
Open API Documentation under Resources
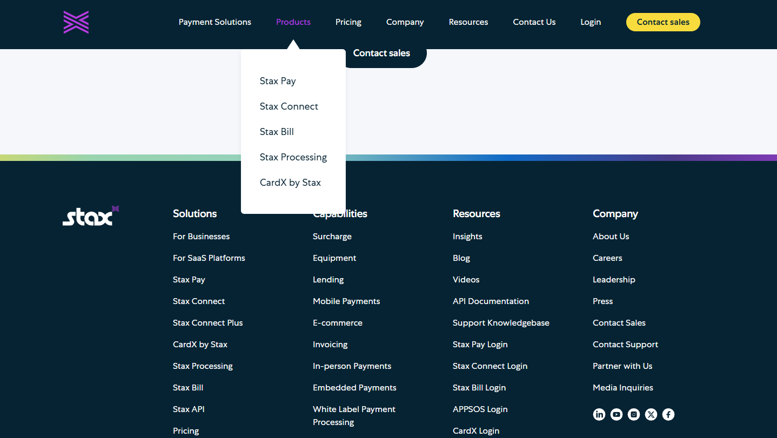pyautogui.click(x=491, y=301)
